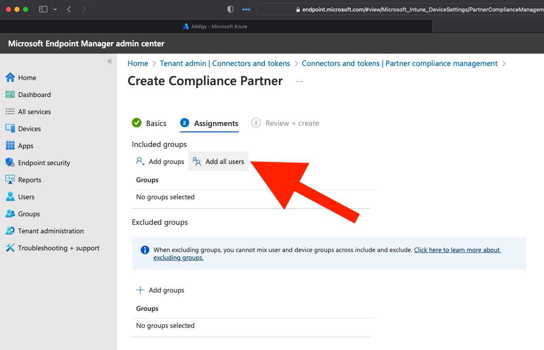The image size is (544, 350).
Task: Click the lock icon in address bar
Action: point(298,9)
